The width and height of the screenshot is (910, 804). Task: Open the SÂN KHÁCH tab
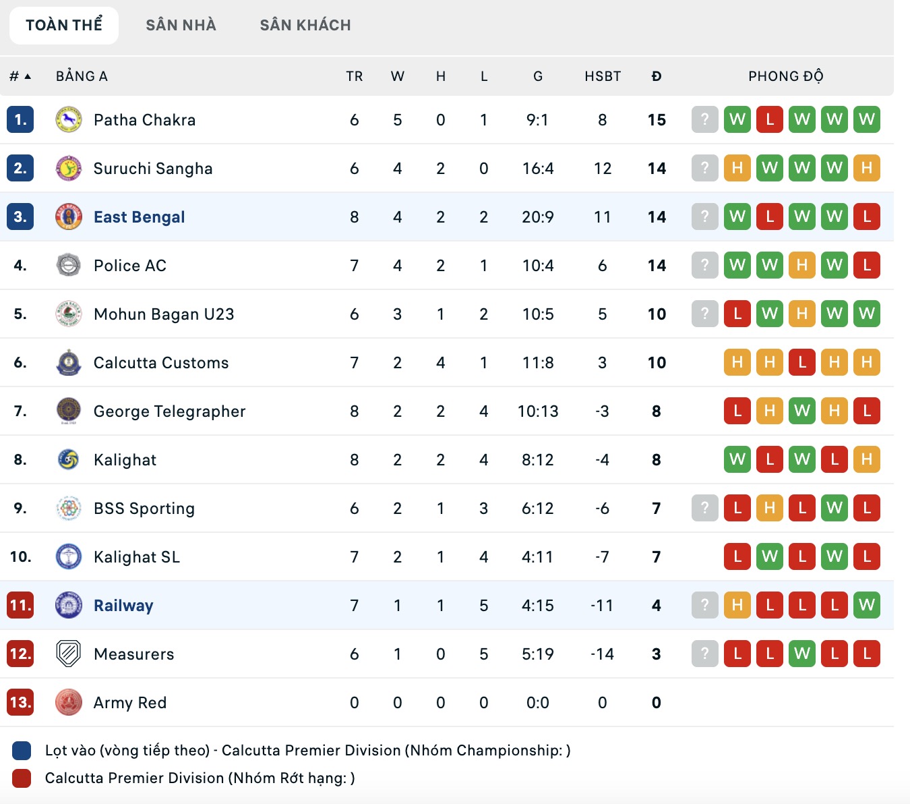(305, 24)
